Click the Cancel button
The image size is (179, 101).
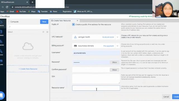tap(166, 97)
